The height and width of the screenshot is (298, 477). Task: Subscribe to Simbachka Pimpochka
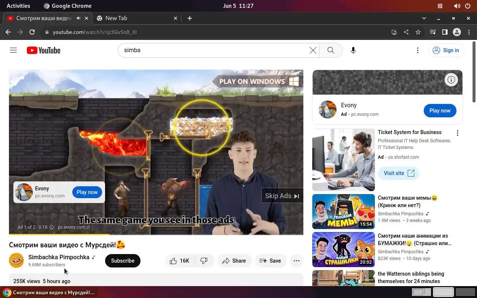(x=123, y=261)
